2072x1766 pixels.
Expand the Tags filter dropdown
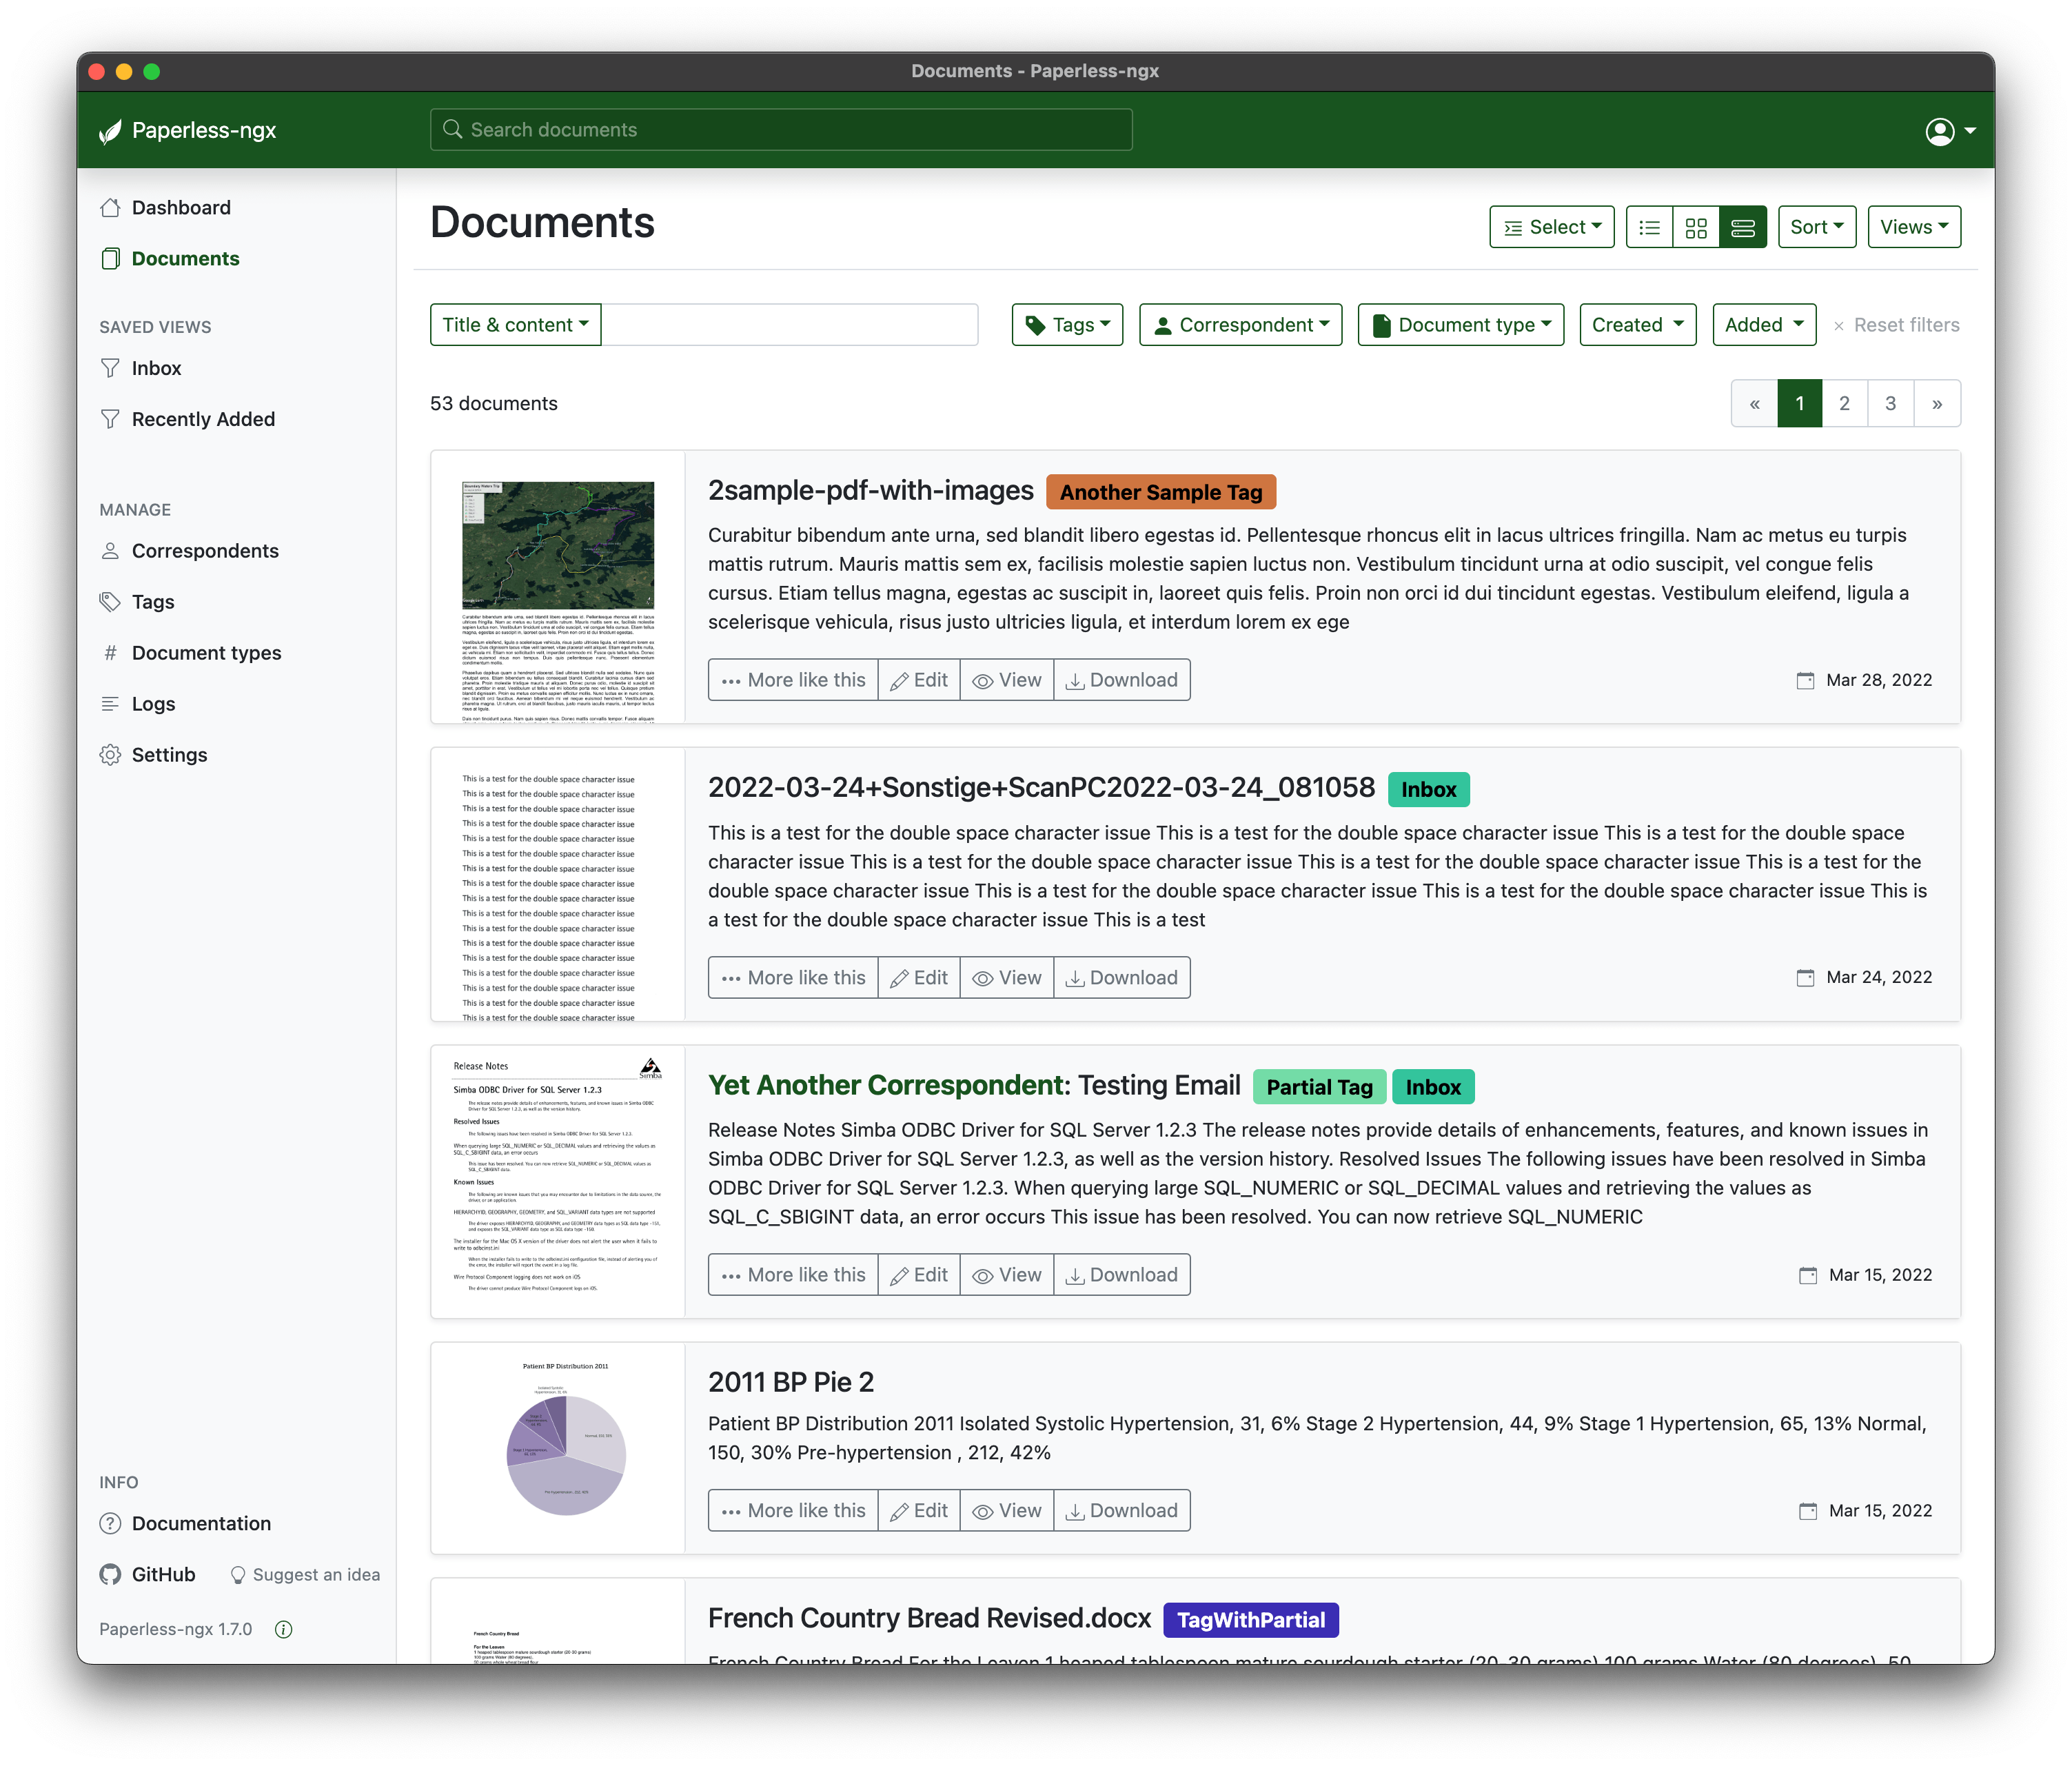pyautogui.click(x=1067, y=325)
